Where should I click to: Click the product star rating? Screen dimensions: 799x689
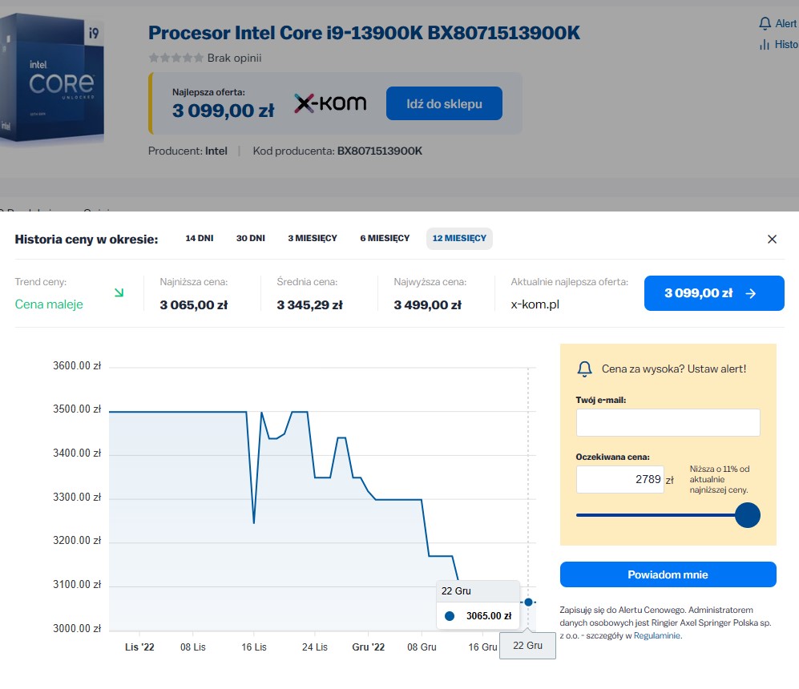[x=176, y=58]
